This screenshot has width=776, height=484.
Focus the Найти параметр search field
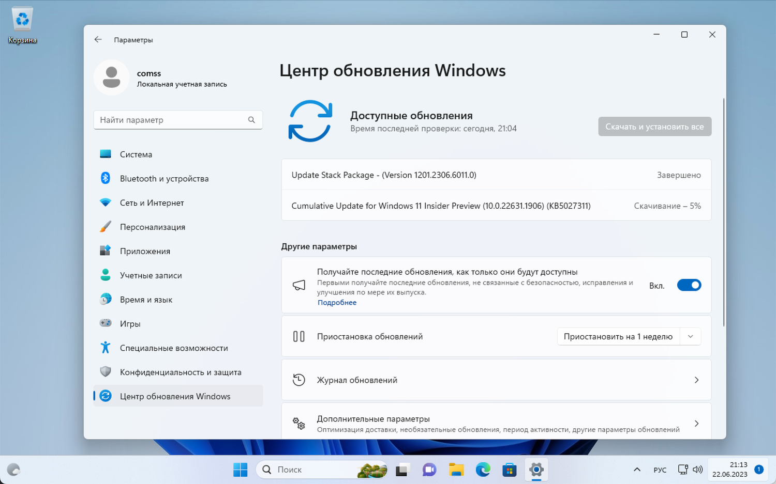coord(178,120)
